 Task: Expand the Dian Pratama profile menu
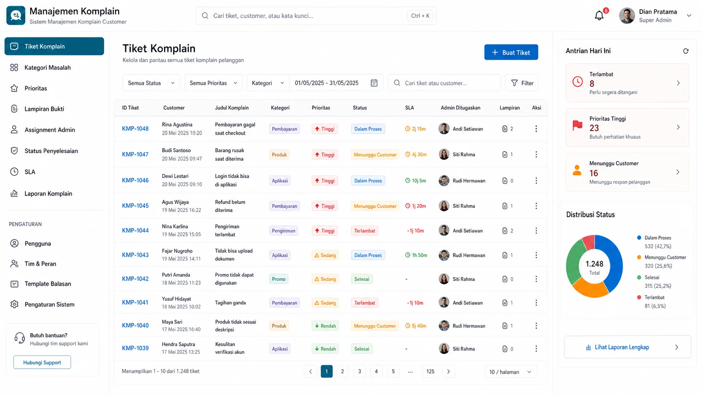pyautogui.click(x=689, y=16)
